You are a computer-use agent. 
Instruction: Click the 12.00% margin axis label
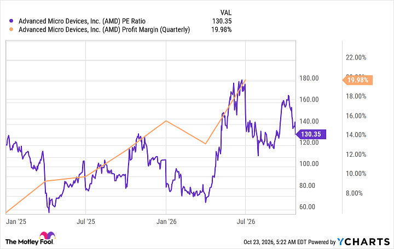pos(356,155)
